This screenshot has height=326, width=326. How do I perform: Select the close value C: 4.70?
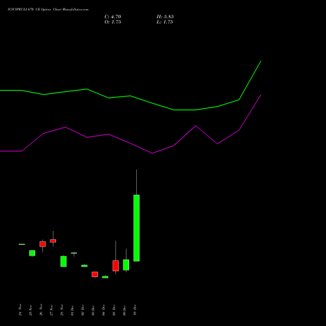[x=113, y=17]
